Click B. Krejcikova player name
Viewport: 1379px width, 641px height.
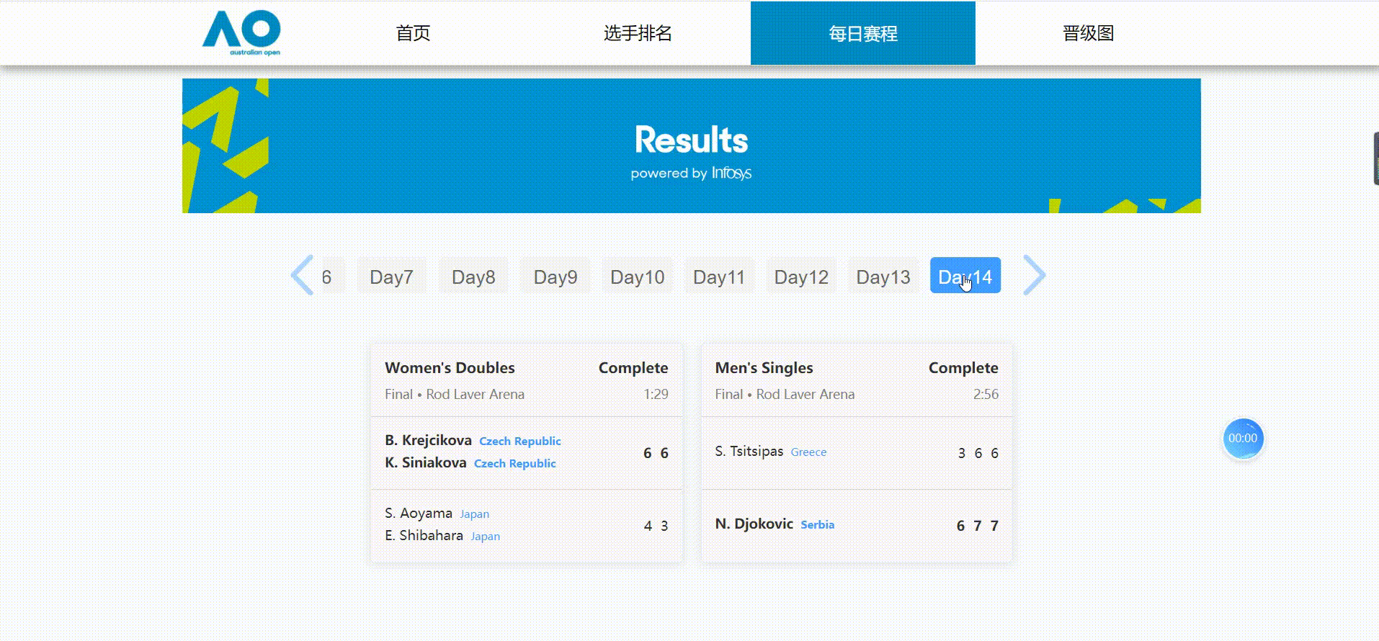428,440
